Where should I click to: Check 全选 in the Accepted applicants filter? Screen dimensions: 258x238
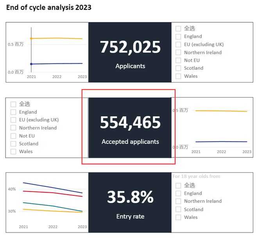(x=13, y=104)
